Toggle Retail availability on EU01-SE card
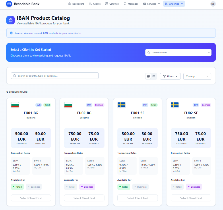The height and width of the screenshot is (210, 223). pos(124,187)
